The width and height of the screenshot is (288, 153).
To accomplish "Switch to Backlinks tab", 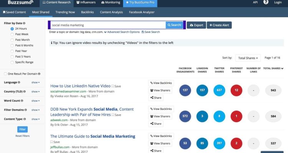I will (88, 12).
